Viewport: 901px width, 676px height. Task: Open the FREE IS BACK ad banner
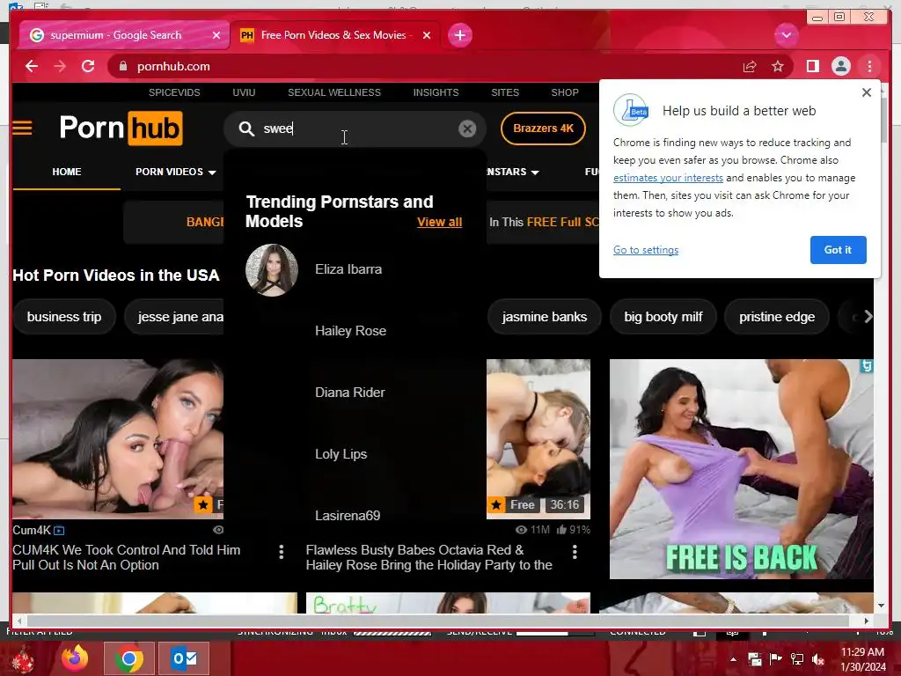click(x=741, y=469)
